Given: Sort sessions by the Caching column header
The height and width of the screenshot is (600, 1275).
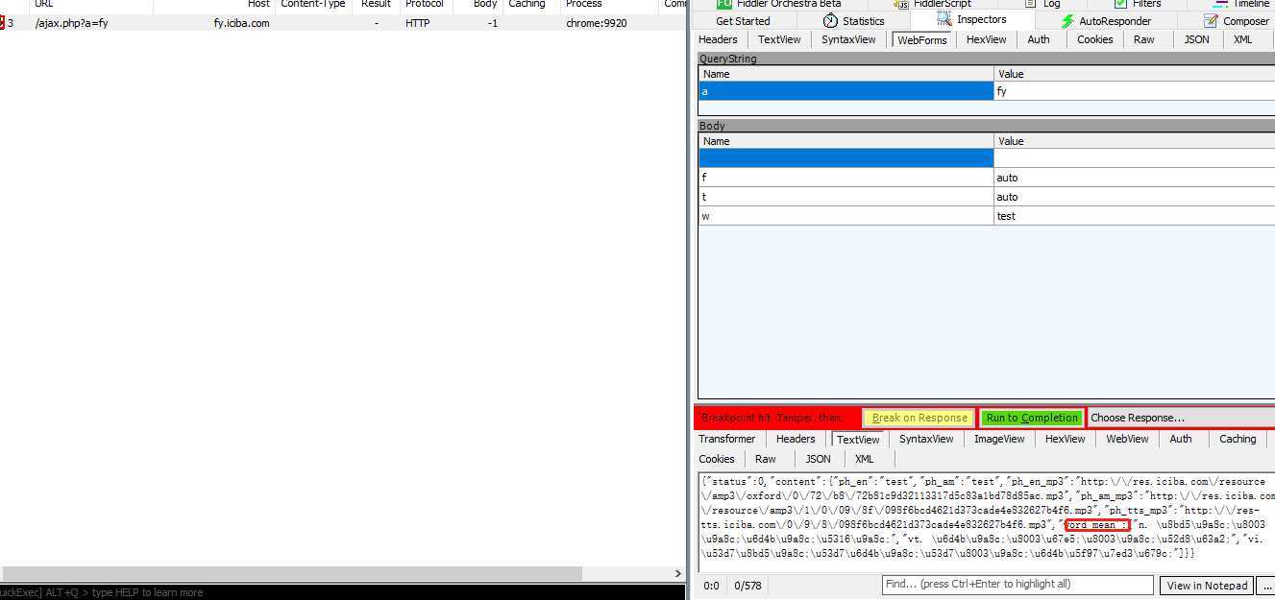Looking at the screenshot, I should click(x=531, y=5).
